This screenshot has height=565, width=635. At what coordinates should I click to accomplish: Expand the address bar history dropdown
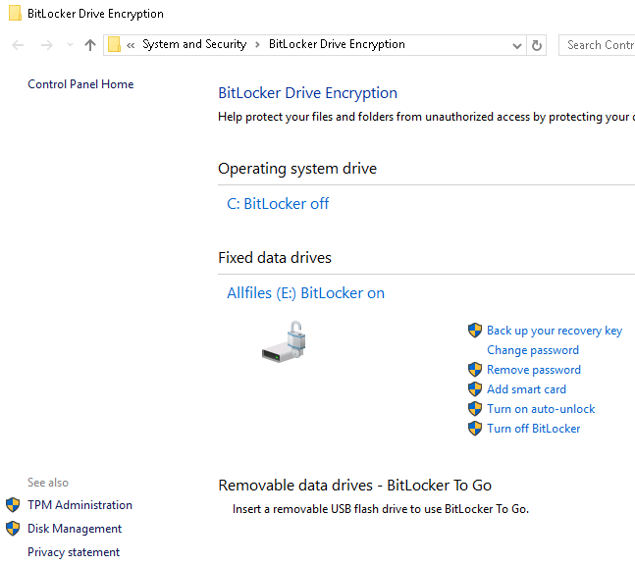[x=517, y=45]
